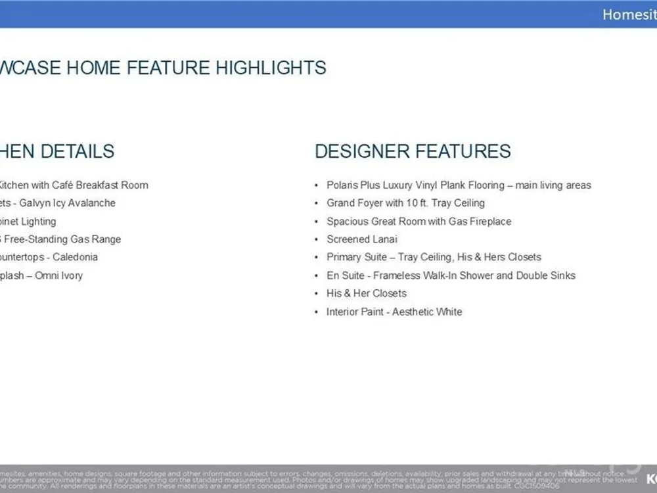Screen dimensions: 657x493
Task: Click the cabinet Lighting bullet item
Action: (x=28, y=222)
